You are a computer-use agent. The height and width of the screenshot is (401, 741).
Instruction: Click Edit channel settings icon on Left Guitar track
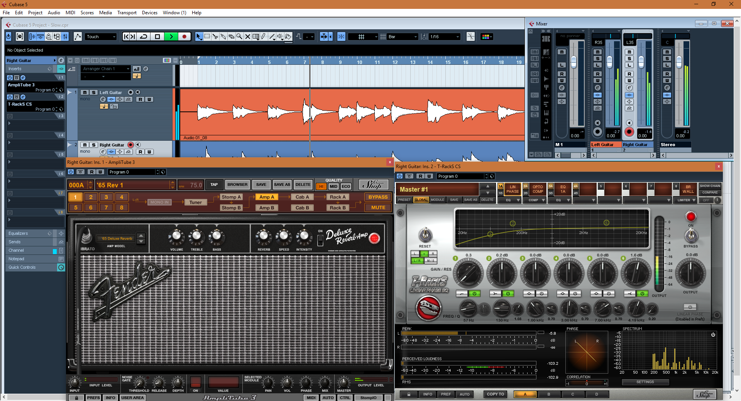click(103, 99)
